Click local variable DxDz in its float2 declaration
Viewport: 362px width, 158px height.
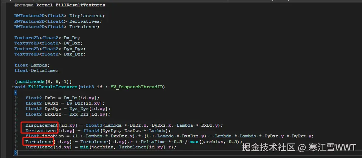pos(50,98)
